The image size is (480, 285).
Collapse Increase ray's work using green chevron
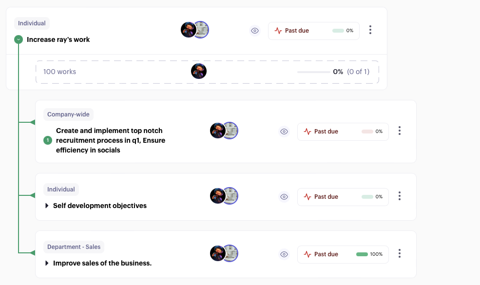pyautogui.click(x=19, y=39)
